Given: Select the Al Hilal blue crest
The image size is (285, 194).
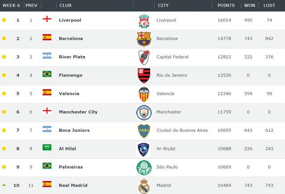Looking at the screenshot, I should pyautogui.click(x=143, y=150).
